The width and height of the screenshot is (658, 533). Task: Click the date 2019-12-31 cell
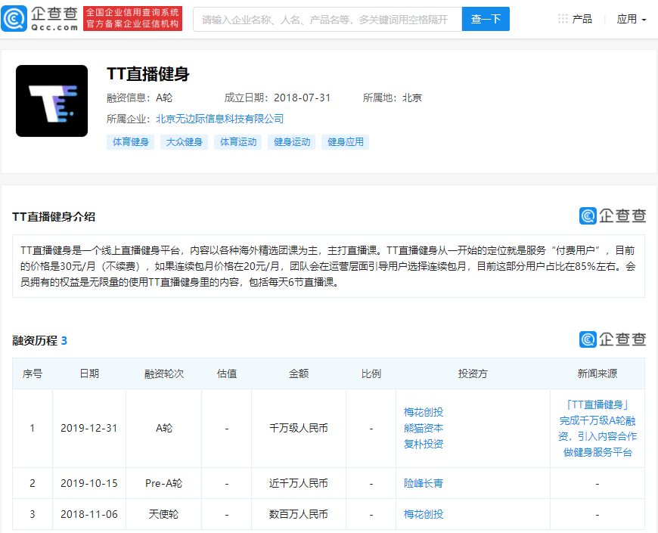pyautogui.click(x=89, y=428)
